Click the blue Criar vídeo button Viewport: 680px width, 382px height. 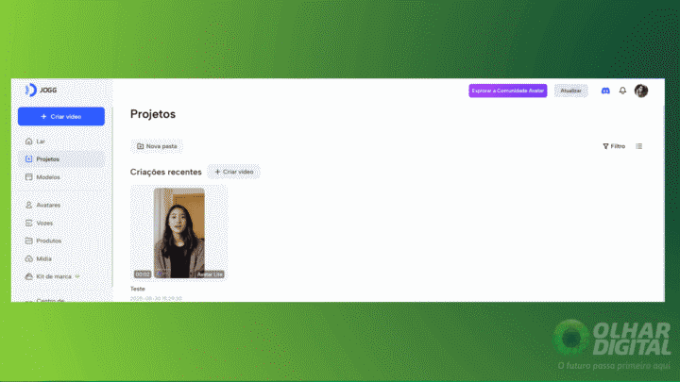(61, 116)
